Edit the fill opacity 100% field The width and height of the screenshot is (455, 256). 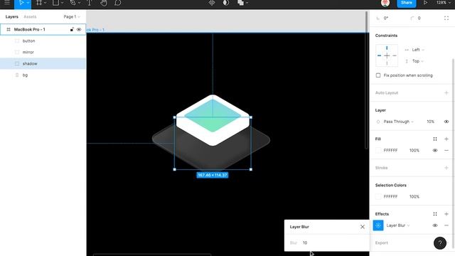[x=414, y=150]
